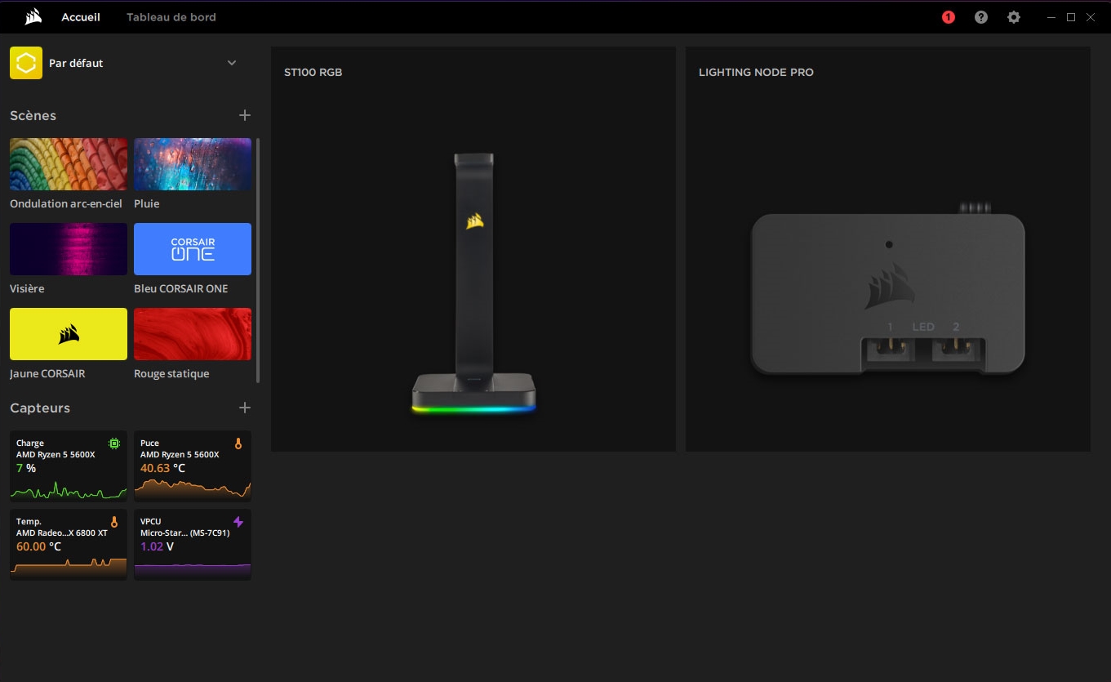Switch to the Accueil tab

point(81,17)
